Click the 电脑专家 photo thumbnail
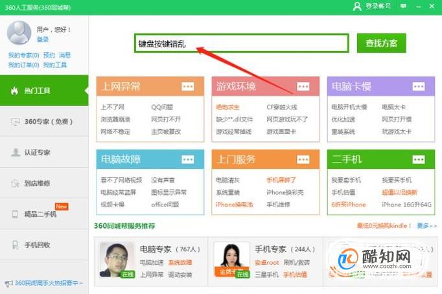The height and width of the screenshot is (294, 442). (117, 260)
